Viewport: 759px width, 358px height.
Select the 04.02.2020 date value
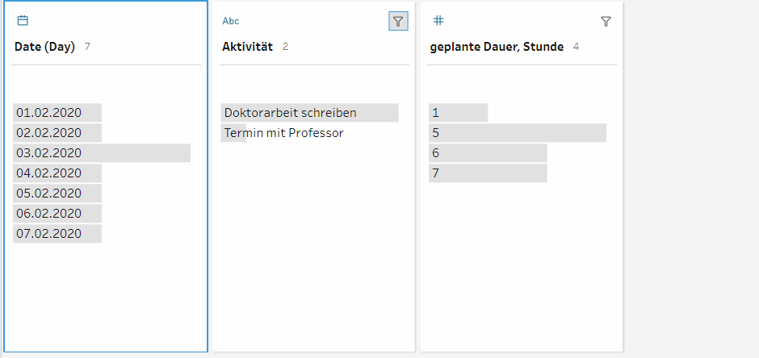click(49, 173)
